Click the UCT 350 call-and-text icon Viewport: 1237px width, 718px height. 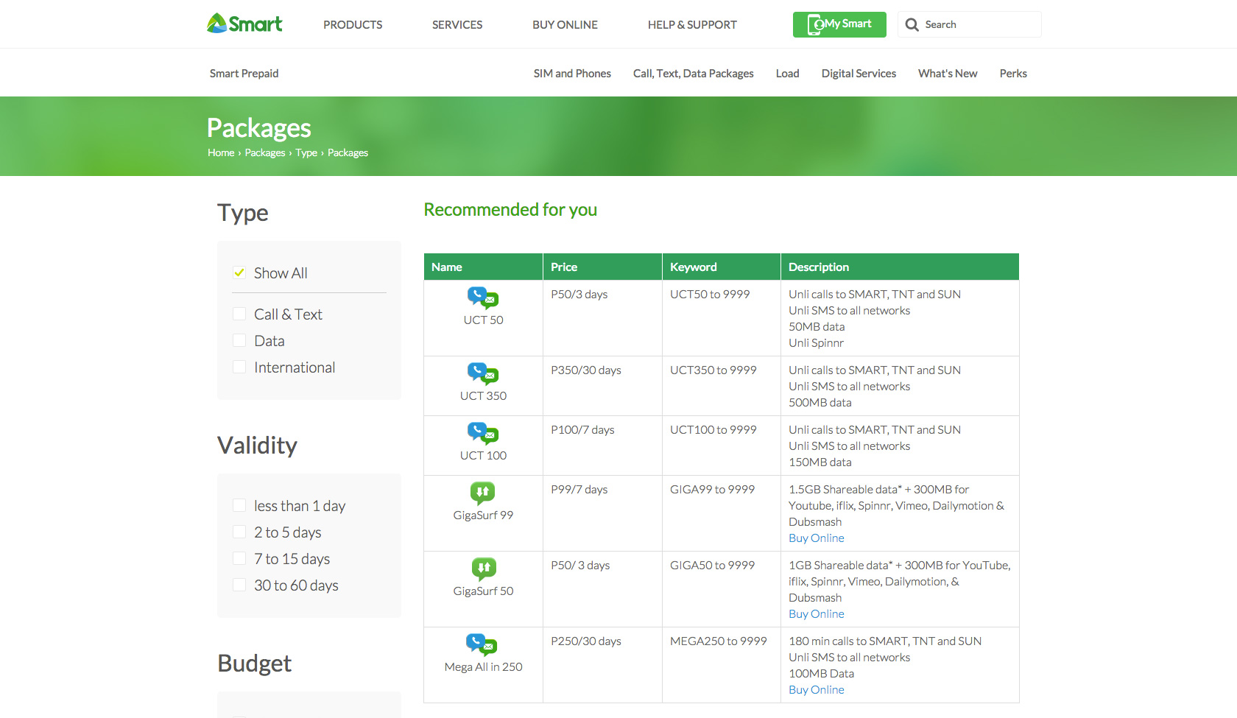tap(482, 373)
